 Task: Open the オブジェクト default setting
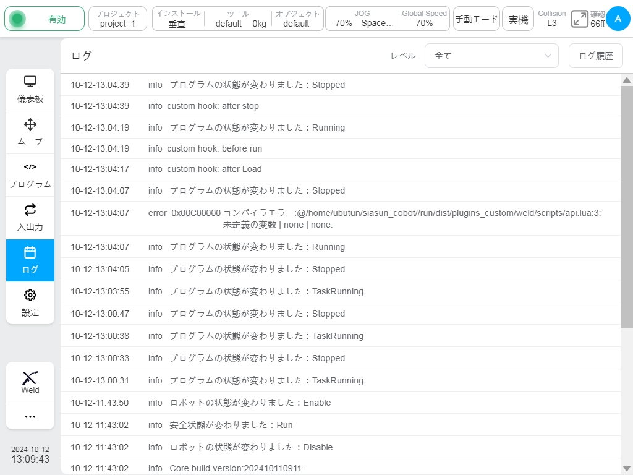297,19
